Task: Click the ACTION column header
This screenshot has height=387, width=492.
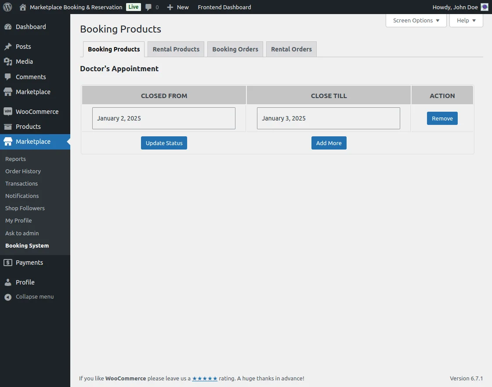Action: click(x=442, y=96)
